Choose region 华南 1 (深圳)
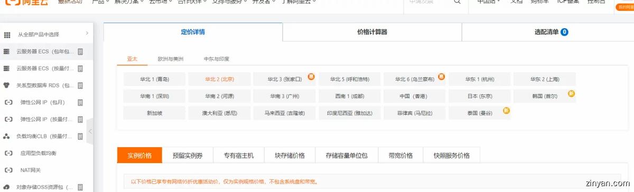 [154, 96]
